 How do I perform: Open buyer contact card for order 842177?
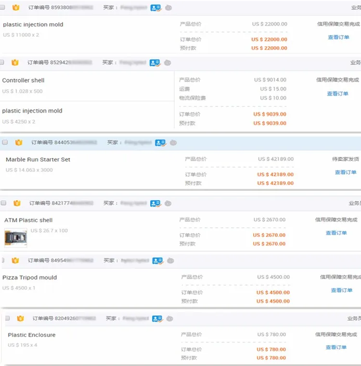155,204
